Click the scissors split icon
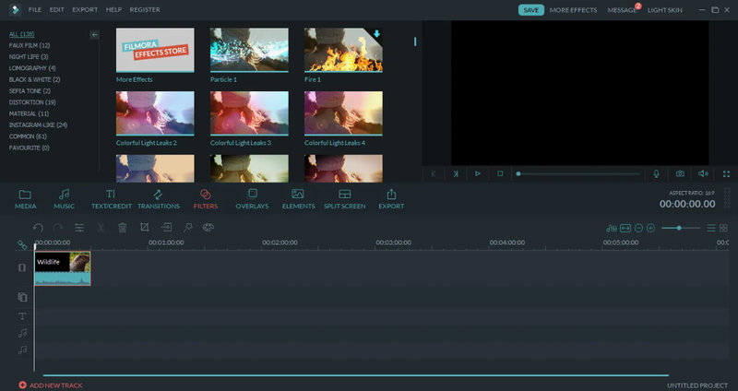The width and height of the screenshot is (738, 391). coord(101,228)
